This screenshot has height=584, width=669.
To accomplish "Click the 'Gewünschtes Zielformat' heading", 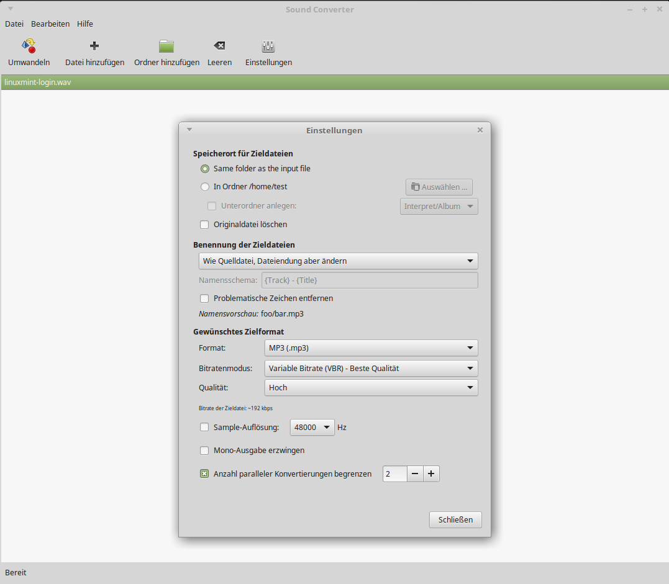I will pos(239,331).
